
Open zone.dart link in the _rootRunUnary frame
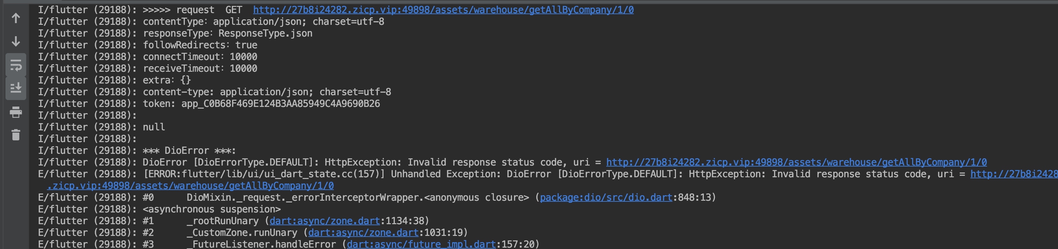[324, 221]
